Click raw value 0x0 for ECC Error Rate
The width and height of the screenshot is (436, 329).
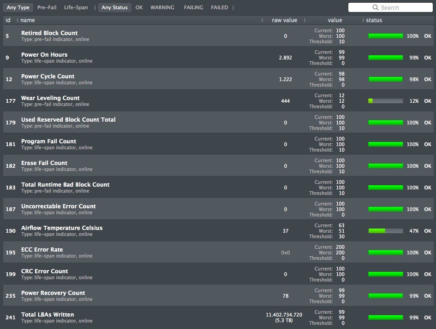click(x=286, y=253)
